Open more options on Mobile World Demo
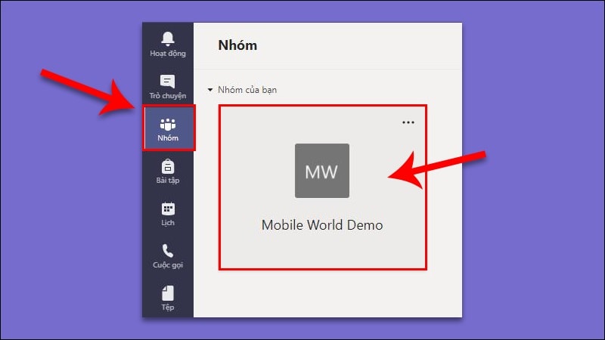 click(408, 122)
